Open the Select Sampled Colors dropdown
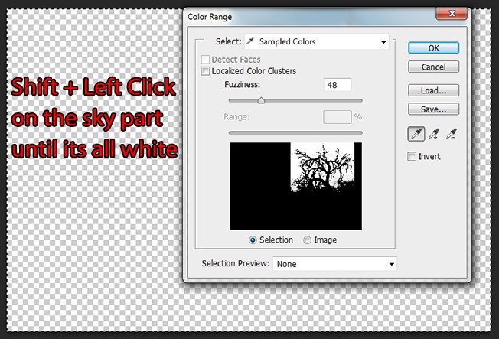Image resolution: width=499 pixels, height=339 pixels. [317, 41]
